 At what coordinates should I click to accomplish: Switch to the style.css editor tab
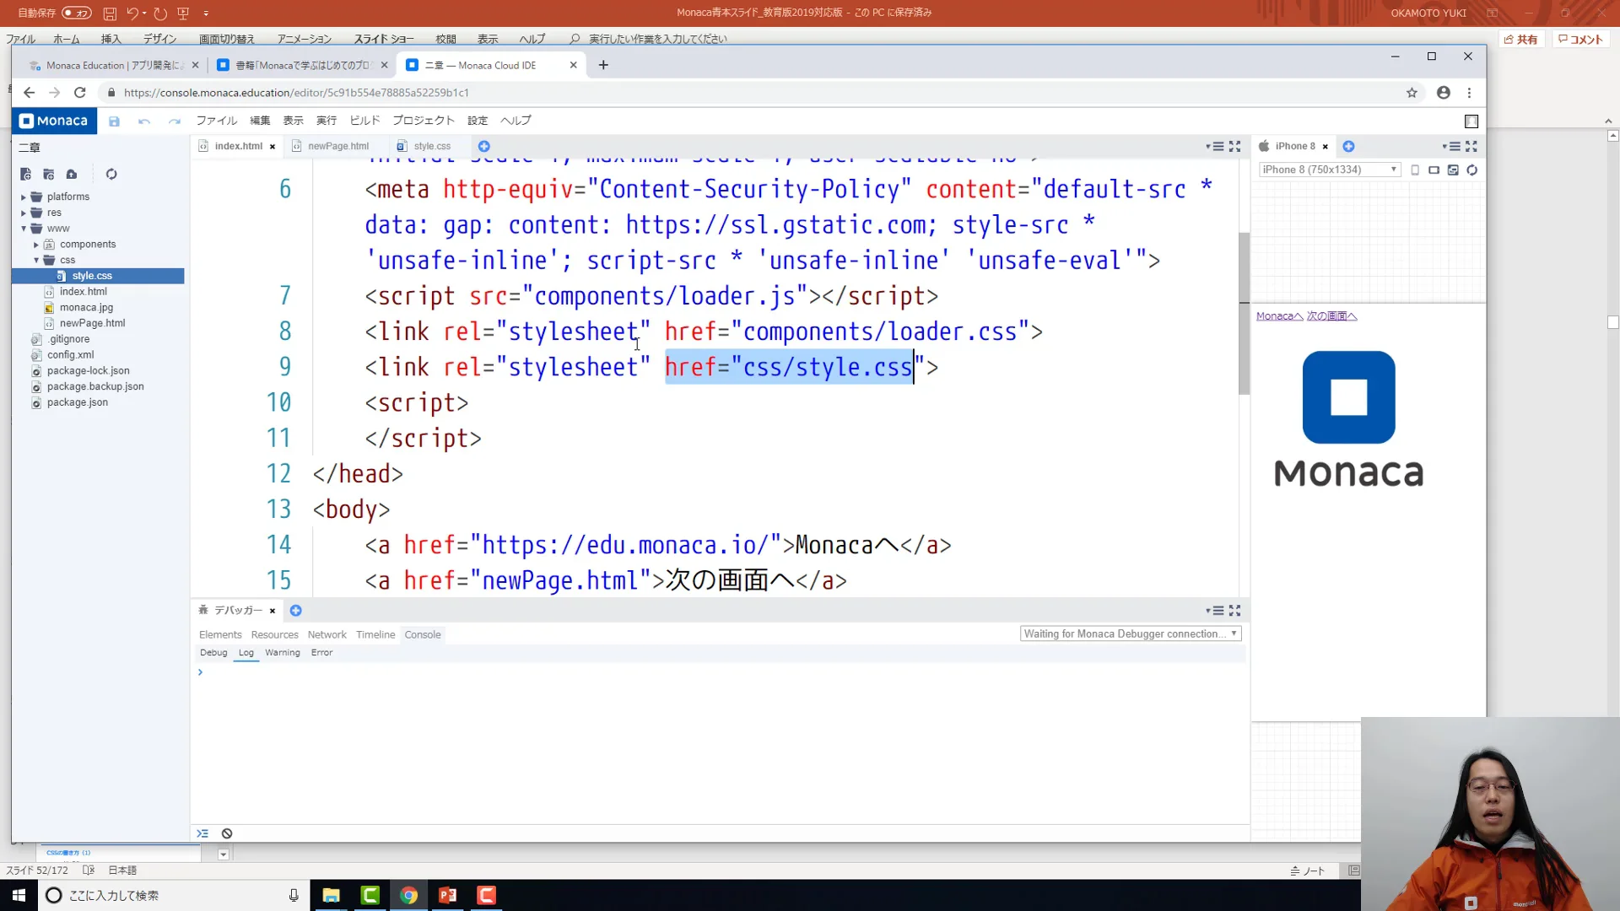(x=432, y=146)
